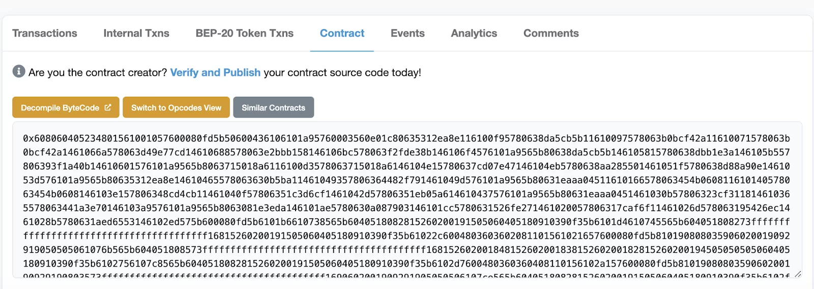Open the Events tab

408,33
